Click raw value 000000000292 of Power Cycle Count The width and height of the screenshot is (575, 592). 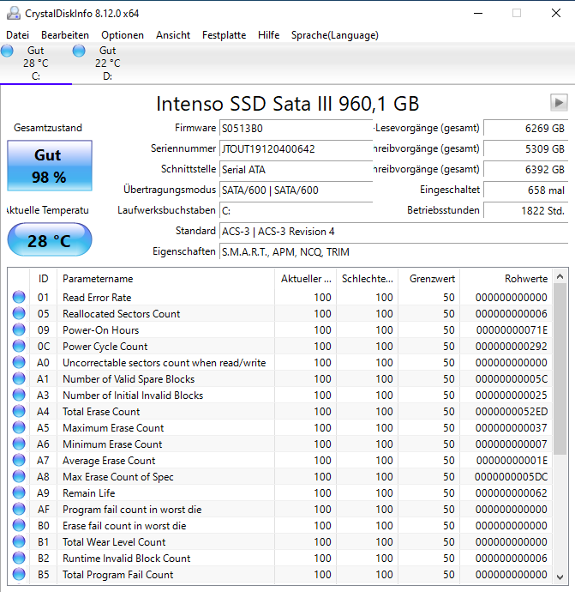512,347
